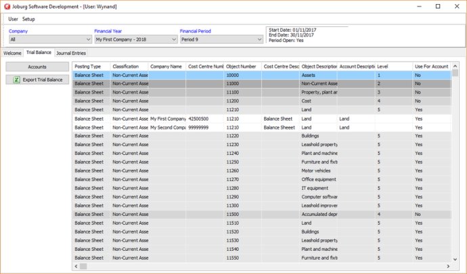
Task: Open the Financial Period dropdown
Action: (x=221, y=39)
